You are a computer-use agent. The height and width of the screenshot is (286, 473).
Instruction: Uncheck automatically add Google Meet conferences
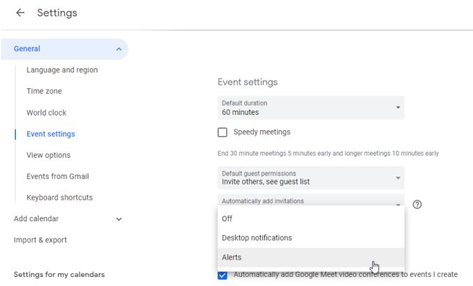coord(223,275)
